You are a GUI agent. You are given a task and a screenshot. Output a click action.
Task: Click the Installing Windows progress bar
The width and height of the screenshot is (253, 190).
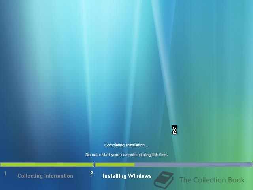click(174, 165)
